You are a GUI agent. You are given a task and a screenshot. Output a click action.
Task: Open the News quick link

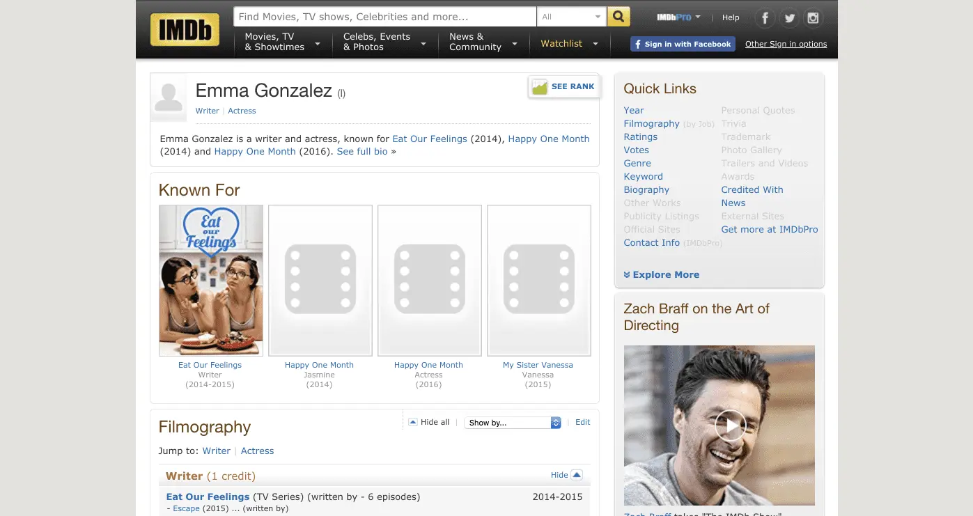pyautogui.click(x=733, y=203)
